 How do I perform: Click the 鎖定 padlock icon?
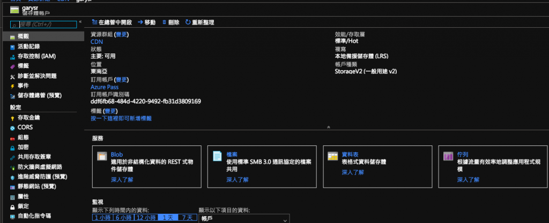(x=13, y=206)
